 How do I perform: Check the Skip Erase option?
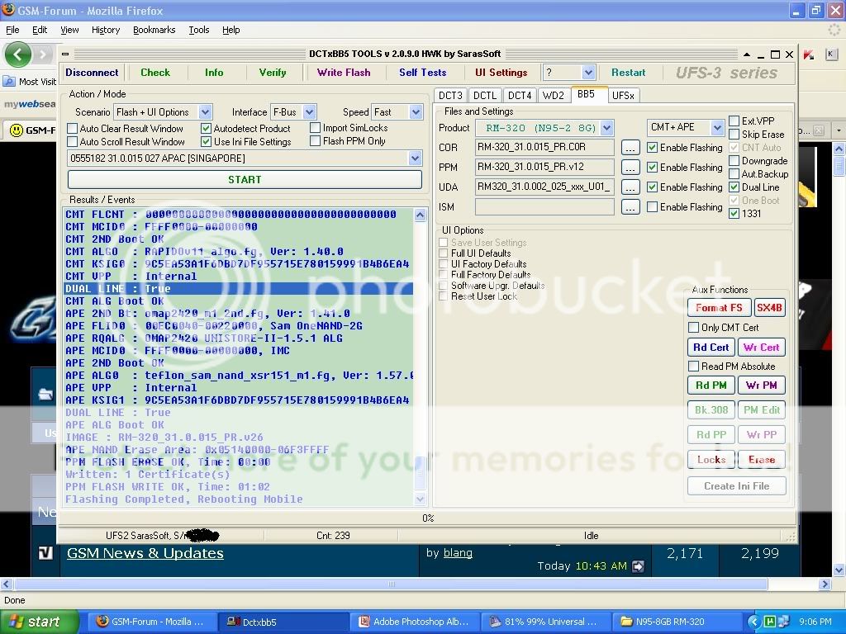734,135
